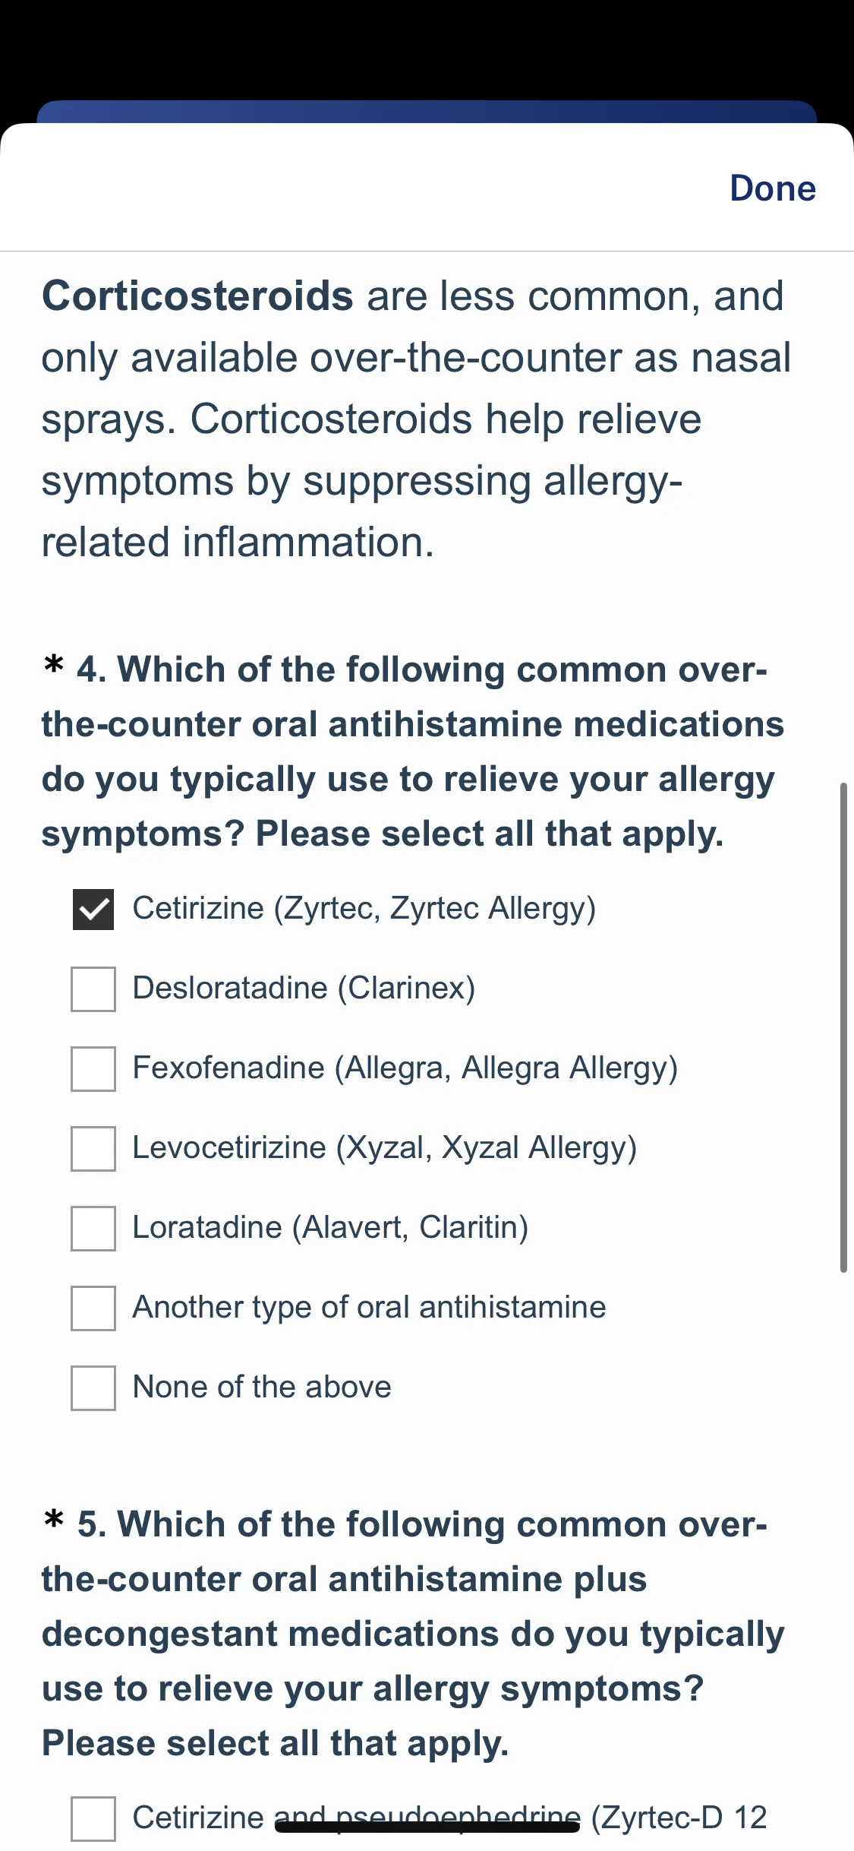
Task: Click the 'Levocetirizine (Xyzal, Xyzal Allergy)' label text
Action: pyautogui.click(x=384, y=1147)
